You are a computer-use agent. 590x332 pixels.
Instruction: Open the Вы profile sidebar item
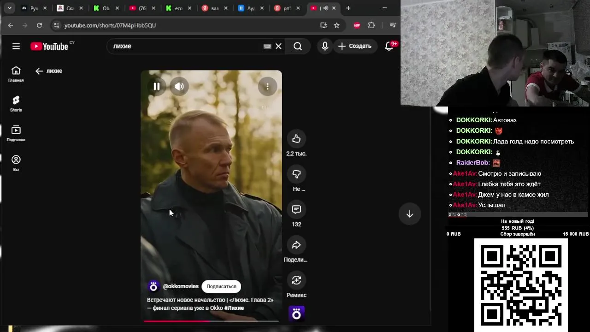point(16,164)
